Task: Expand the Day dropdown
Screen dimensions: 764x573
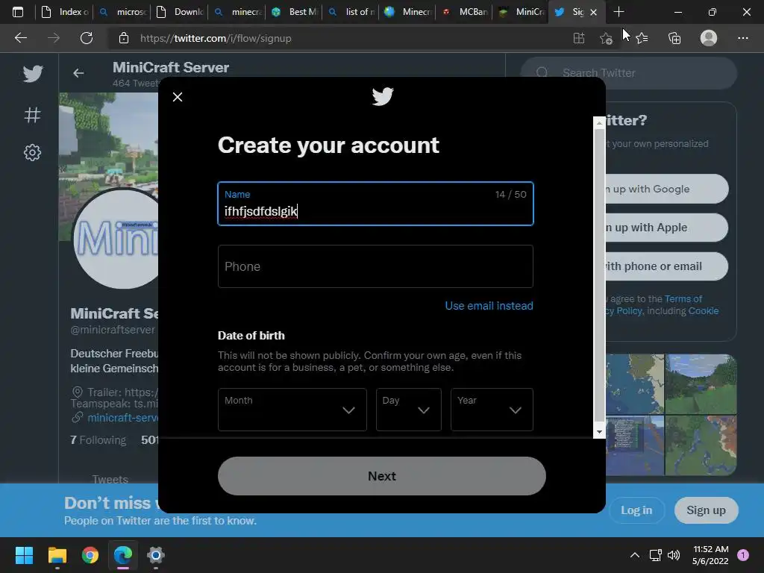Action: click(x=409, y=410)
